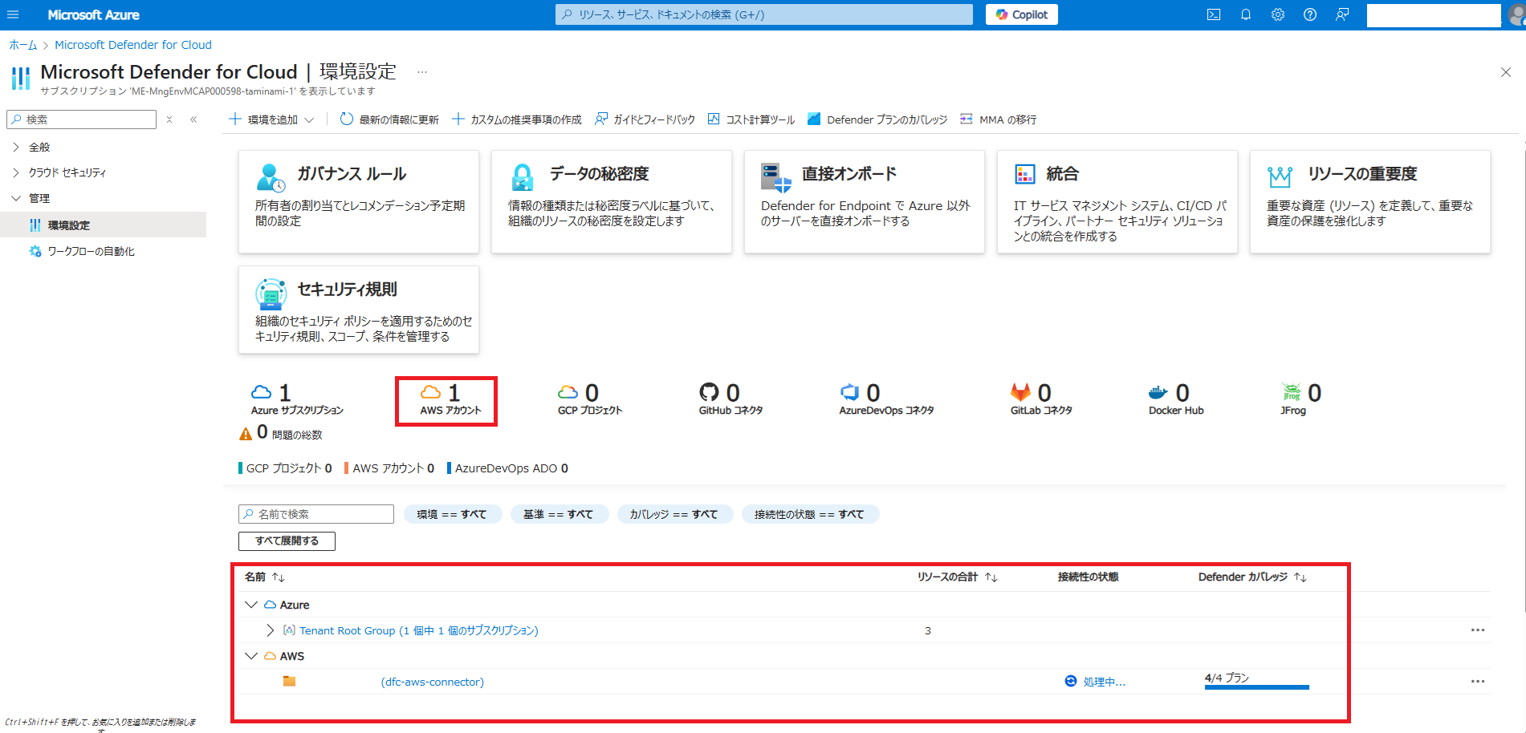This screenshot has width=1526, height=733.
Task: Open the Microsoft Defender for Cloud breadcrumb
Action: (x=133, y=45)
